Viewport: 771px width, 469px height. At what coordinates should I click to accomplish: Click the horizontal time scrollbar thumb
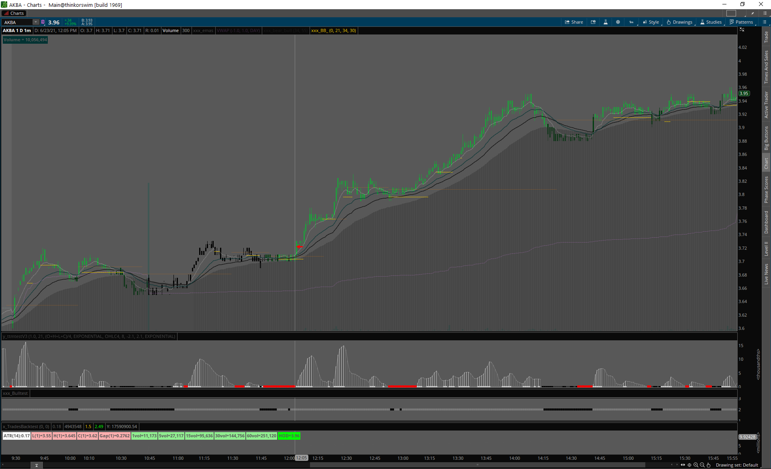click(477, 465)
